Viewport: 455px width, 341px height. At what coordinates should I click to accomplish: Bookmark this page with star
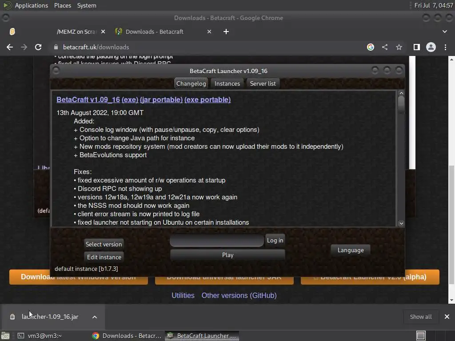(x=399, y=47)
